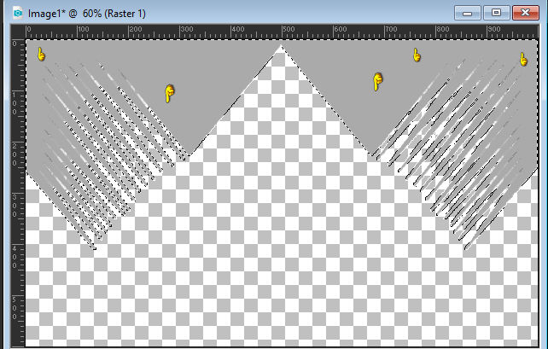Click the Image1 document icon in title bar

(x=17, y=13)
